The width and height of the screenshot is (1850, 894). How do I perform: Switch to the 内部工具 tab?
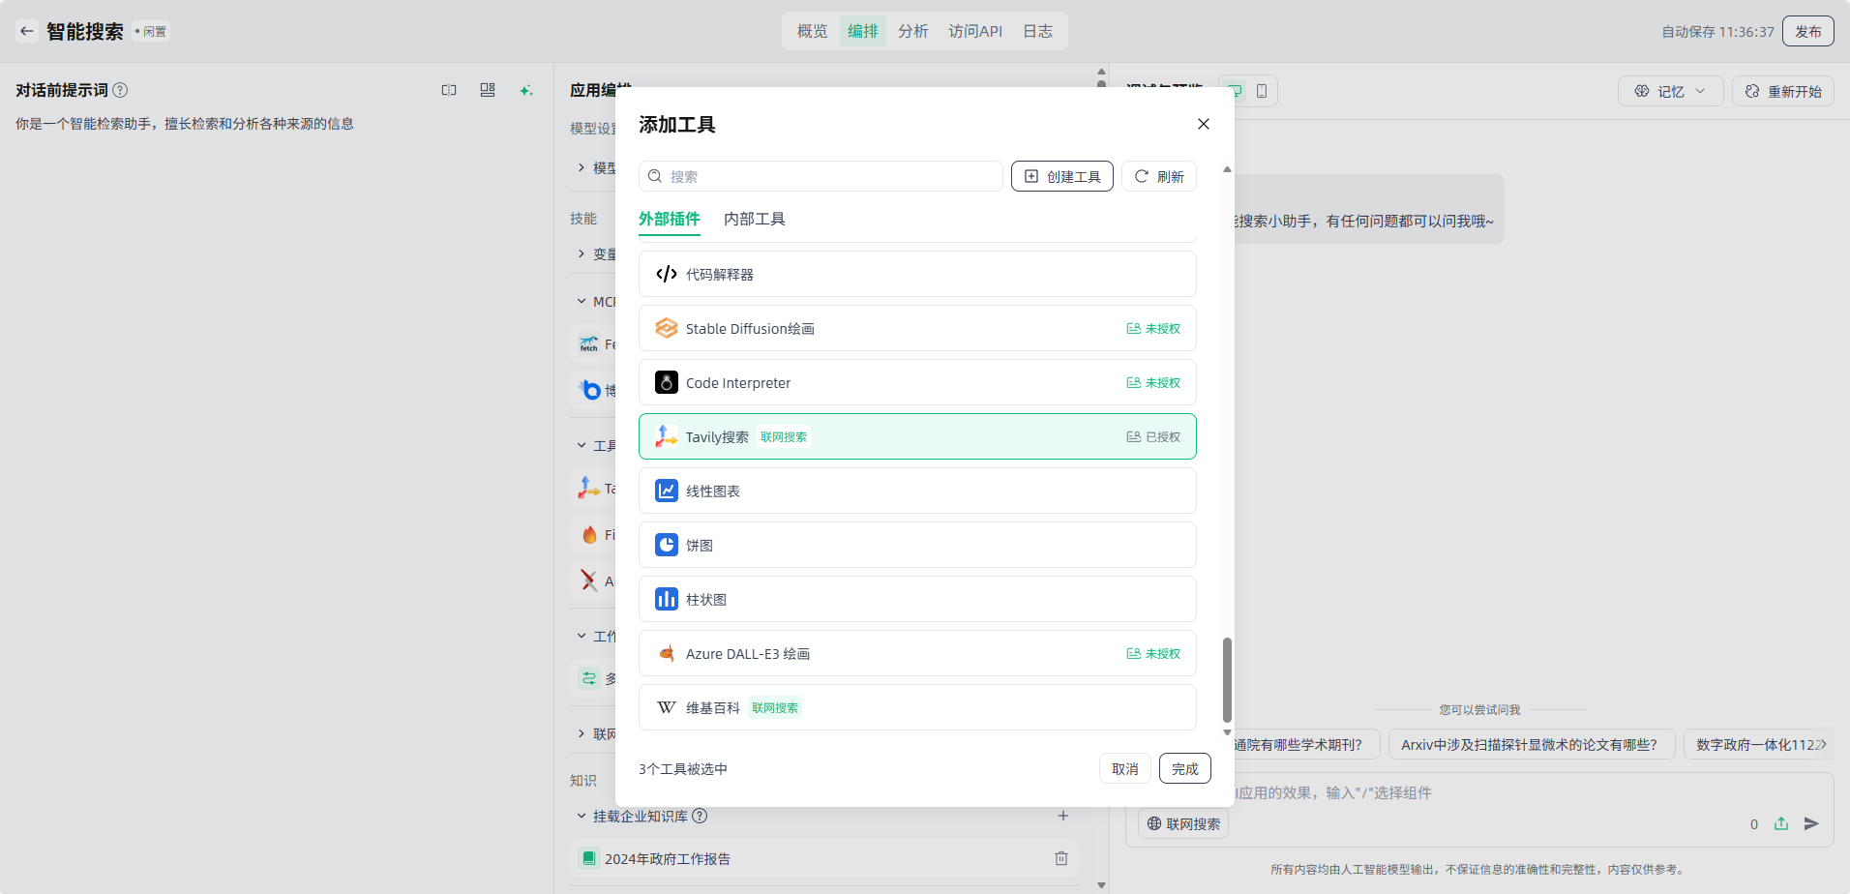[754, 219]
